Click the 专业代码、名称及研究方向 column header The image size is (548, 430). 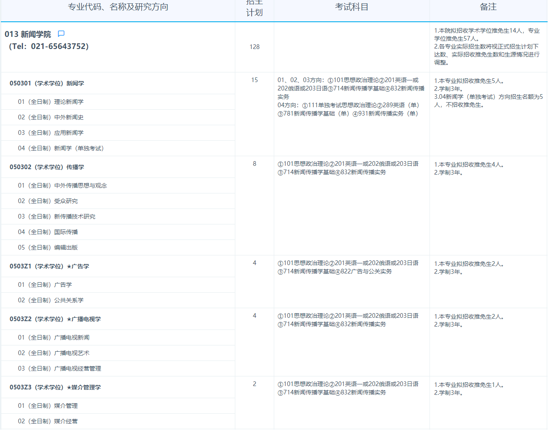point(118,7)
